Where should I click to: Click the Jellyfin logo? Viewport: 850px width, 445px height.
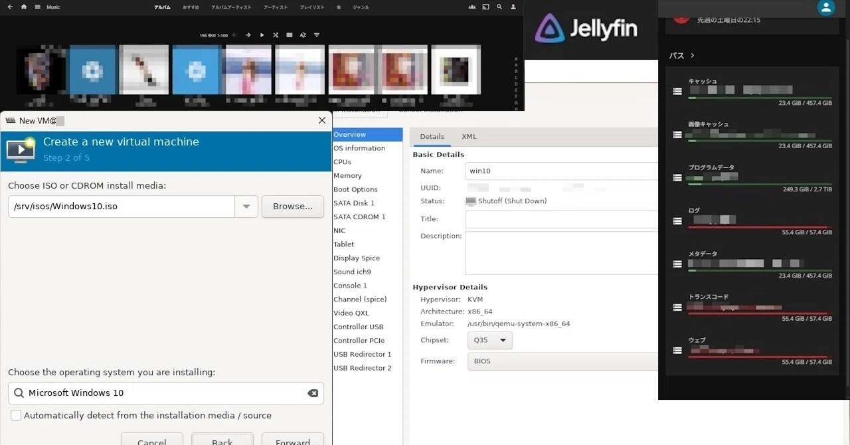(x=586, y=29)
